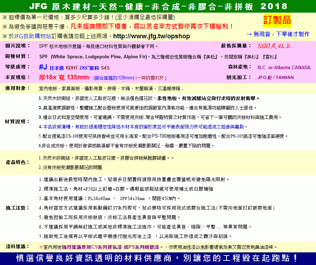Click the label 森林產地

click(239, 67)
